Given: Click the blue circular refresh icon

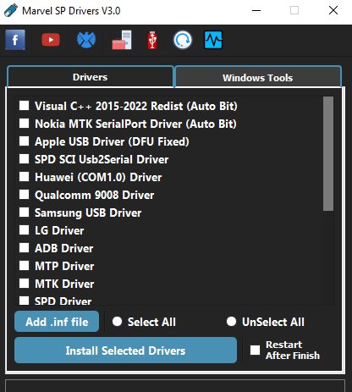Looking at the screenshot, I should click(x=183, y=40).
